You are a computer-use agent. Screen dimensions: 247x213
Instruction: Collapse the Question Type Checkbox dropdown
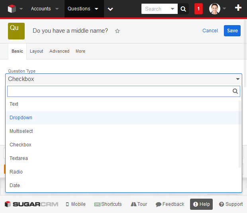tap(123, 79)
